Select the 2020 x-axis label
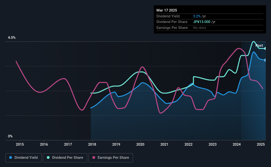 click(x=140, y=144)
